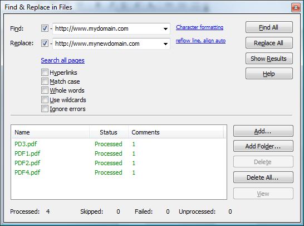Click the Add Folder... button
This screenshot has height=226, width=304.
coord(263,146)
